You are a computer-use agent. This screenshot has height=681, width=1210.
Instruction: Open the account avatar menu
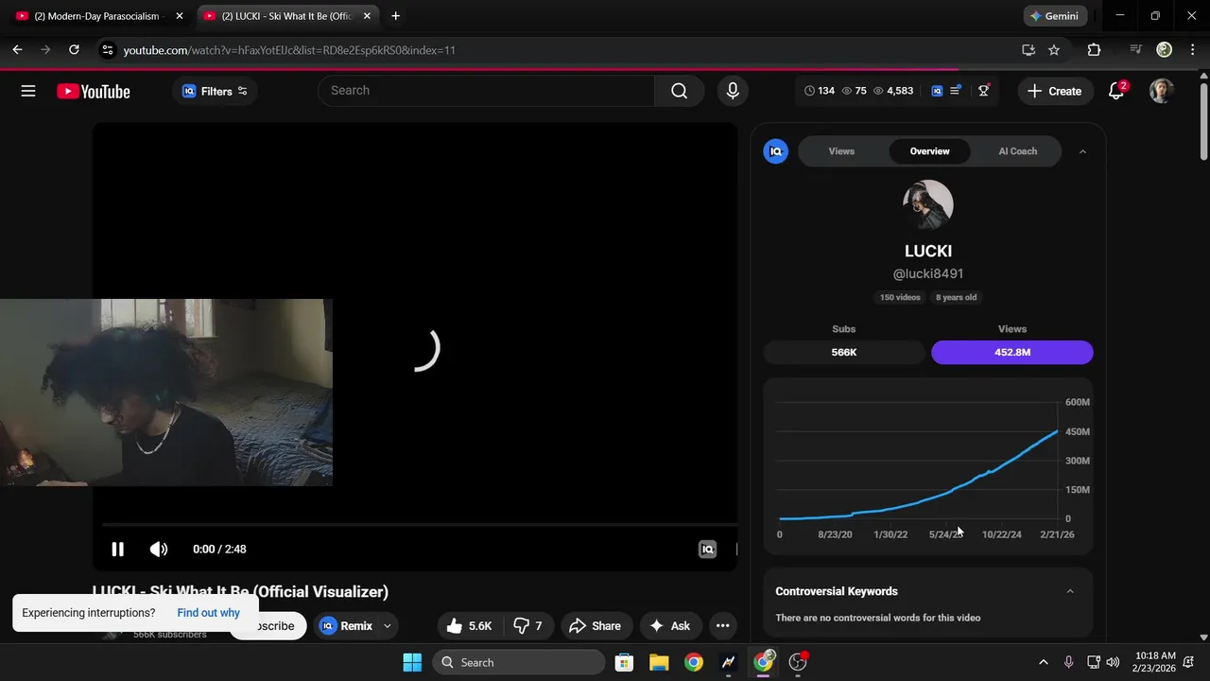1162,91
